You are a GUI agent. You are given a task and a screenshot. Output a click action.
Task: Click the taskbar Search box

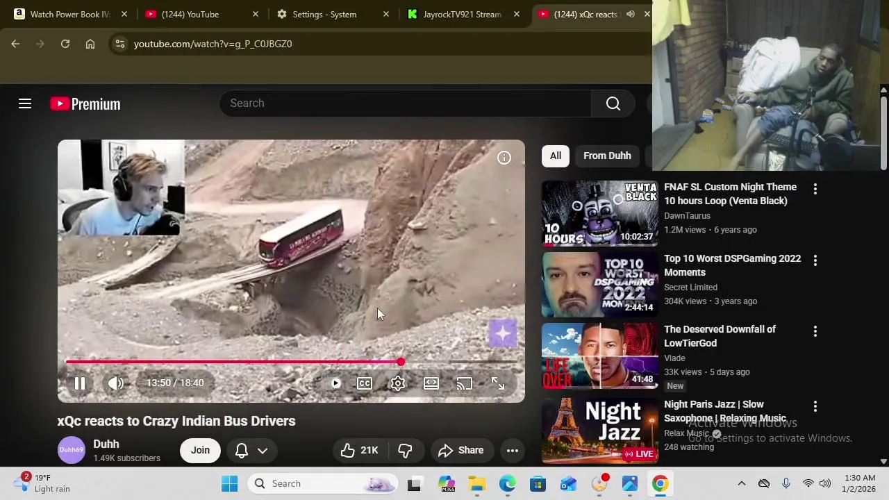pyautogui.click(x=324, y=483)
